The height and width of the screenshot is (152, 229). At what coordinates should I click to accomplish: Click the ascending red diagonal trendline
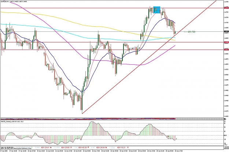coord(149,57)
